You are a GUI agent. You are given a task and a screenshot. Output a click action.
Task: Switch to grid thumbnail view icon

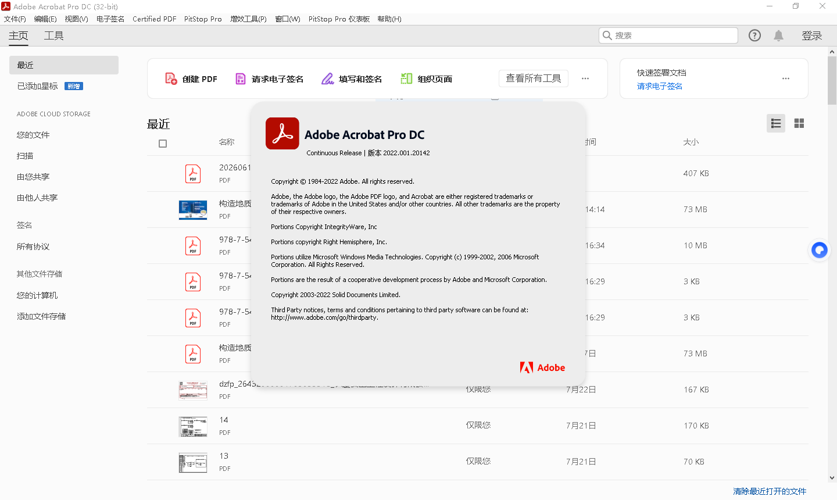799,123
